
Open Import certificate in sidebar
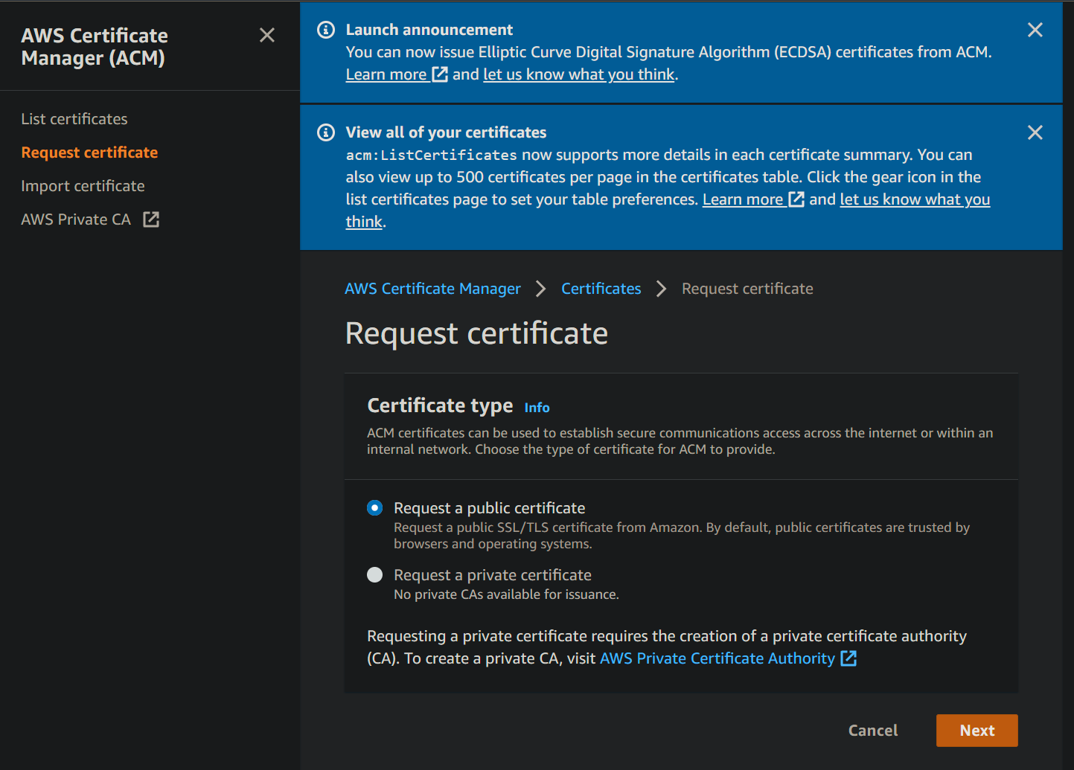click(83, 186)
